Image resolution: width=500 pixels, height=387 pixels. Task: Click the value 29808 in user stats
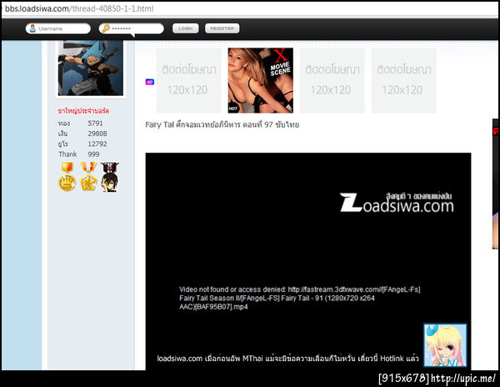(x=97, y=133)
